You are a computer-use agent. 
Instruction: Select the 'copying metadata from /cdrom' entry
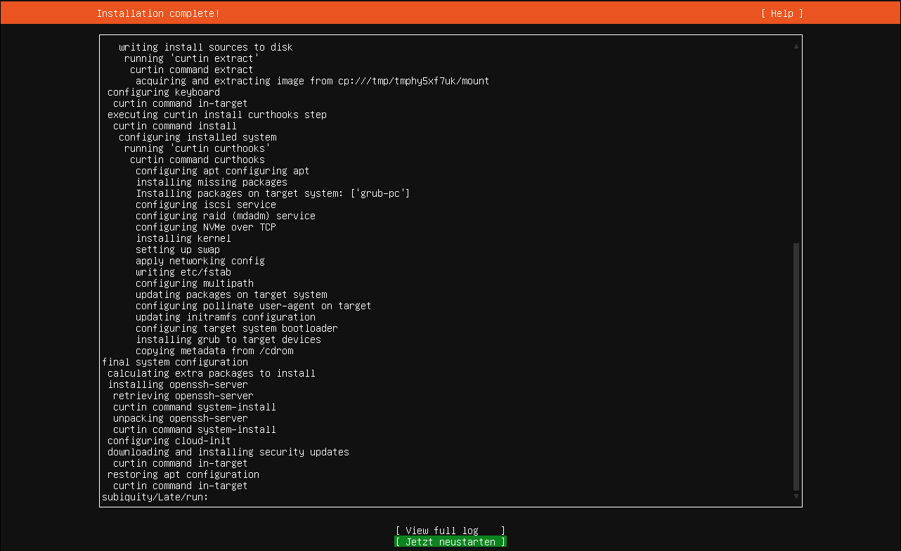point(214,350)
